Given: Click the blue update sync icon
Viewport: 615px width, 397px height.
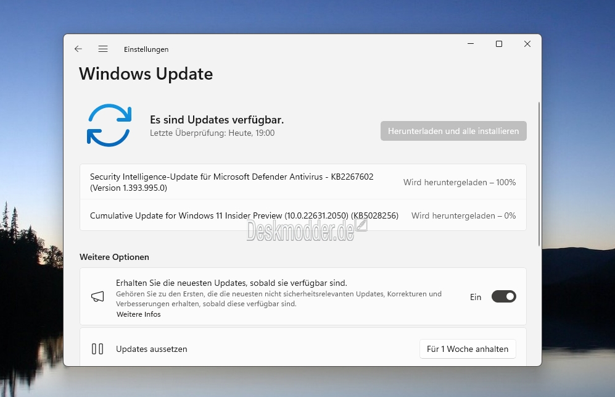Looking at the screenshot, I should coord(109,125).
